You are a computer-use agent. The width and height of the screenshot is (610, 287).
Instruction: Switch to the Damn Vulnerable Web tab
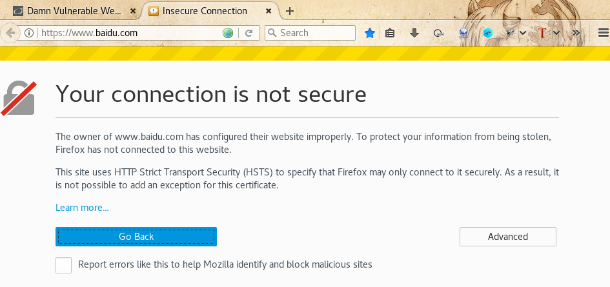click(x=74, y=11)
